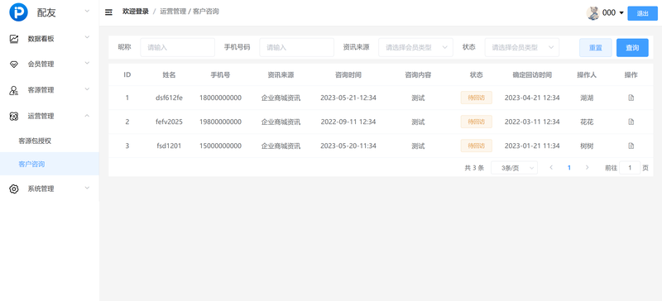Viewport: 662px width, 301px height.
Task: Click operator cell 湖湖
Action: [587, 98]
